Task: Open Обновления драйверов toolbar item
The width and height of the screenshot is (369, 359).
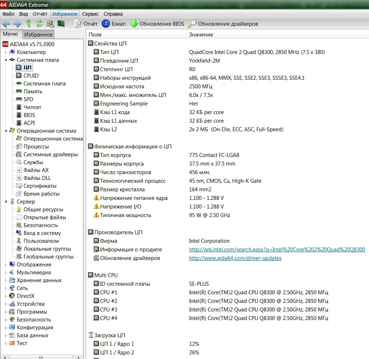Action: [223, 24]
